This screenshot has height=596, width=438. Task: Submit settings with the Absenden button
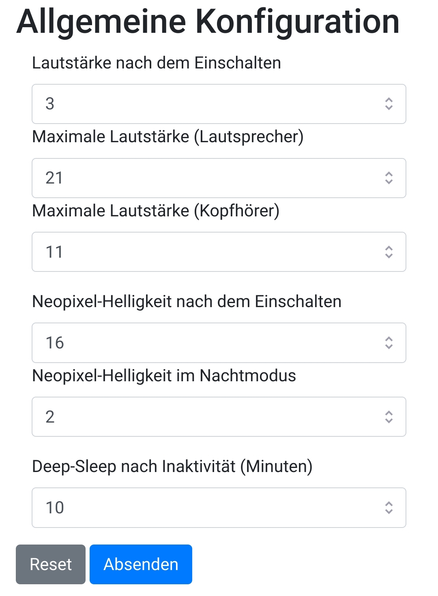(x=141, y=564)
